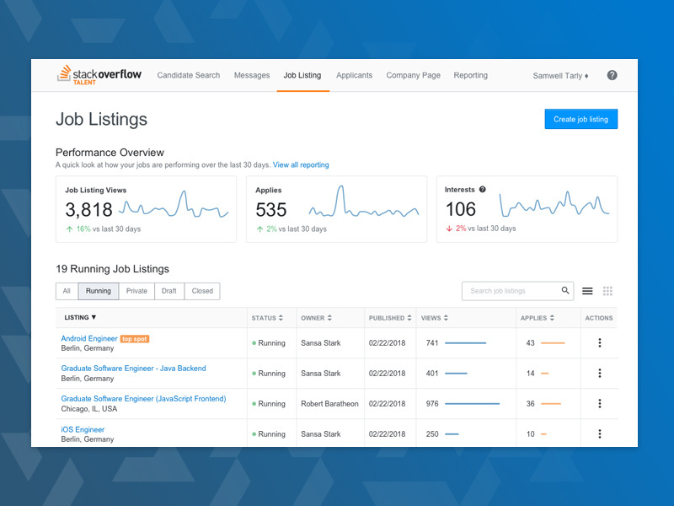Open the Reporting tab
The height and width of the screenshot is (506, 674).
(470, 76)
